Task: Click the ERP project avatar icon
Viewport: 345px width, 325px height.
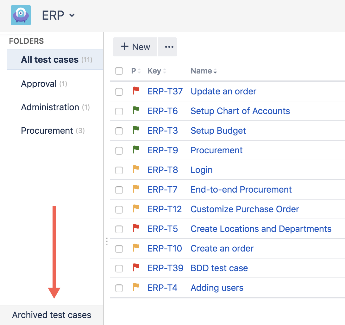Action: click(x=21, y=15)
